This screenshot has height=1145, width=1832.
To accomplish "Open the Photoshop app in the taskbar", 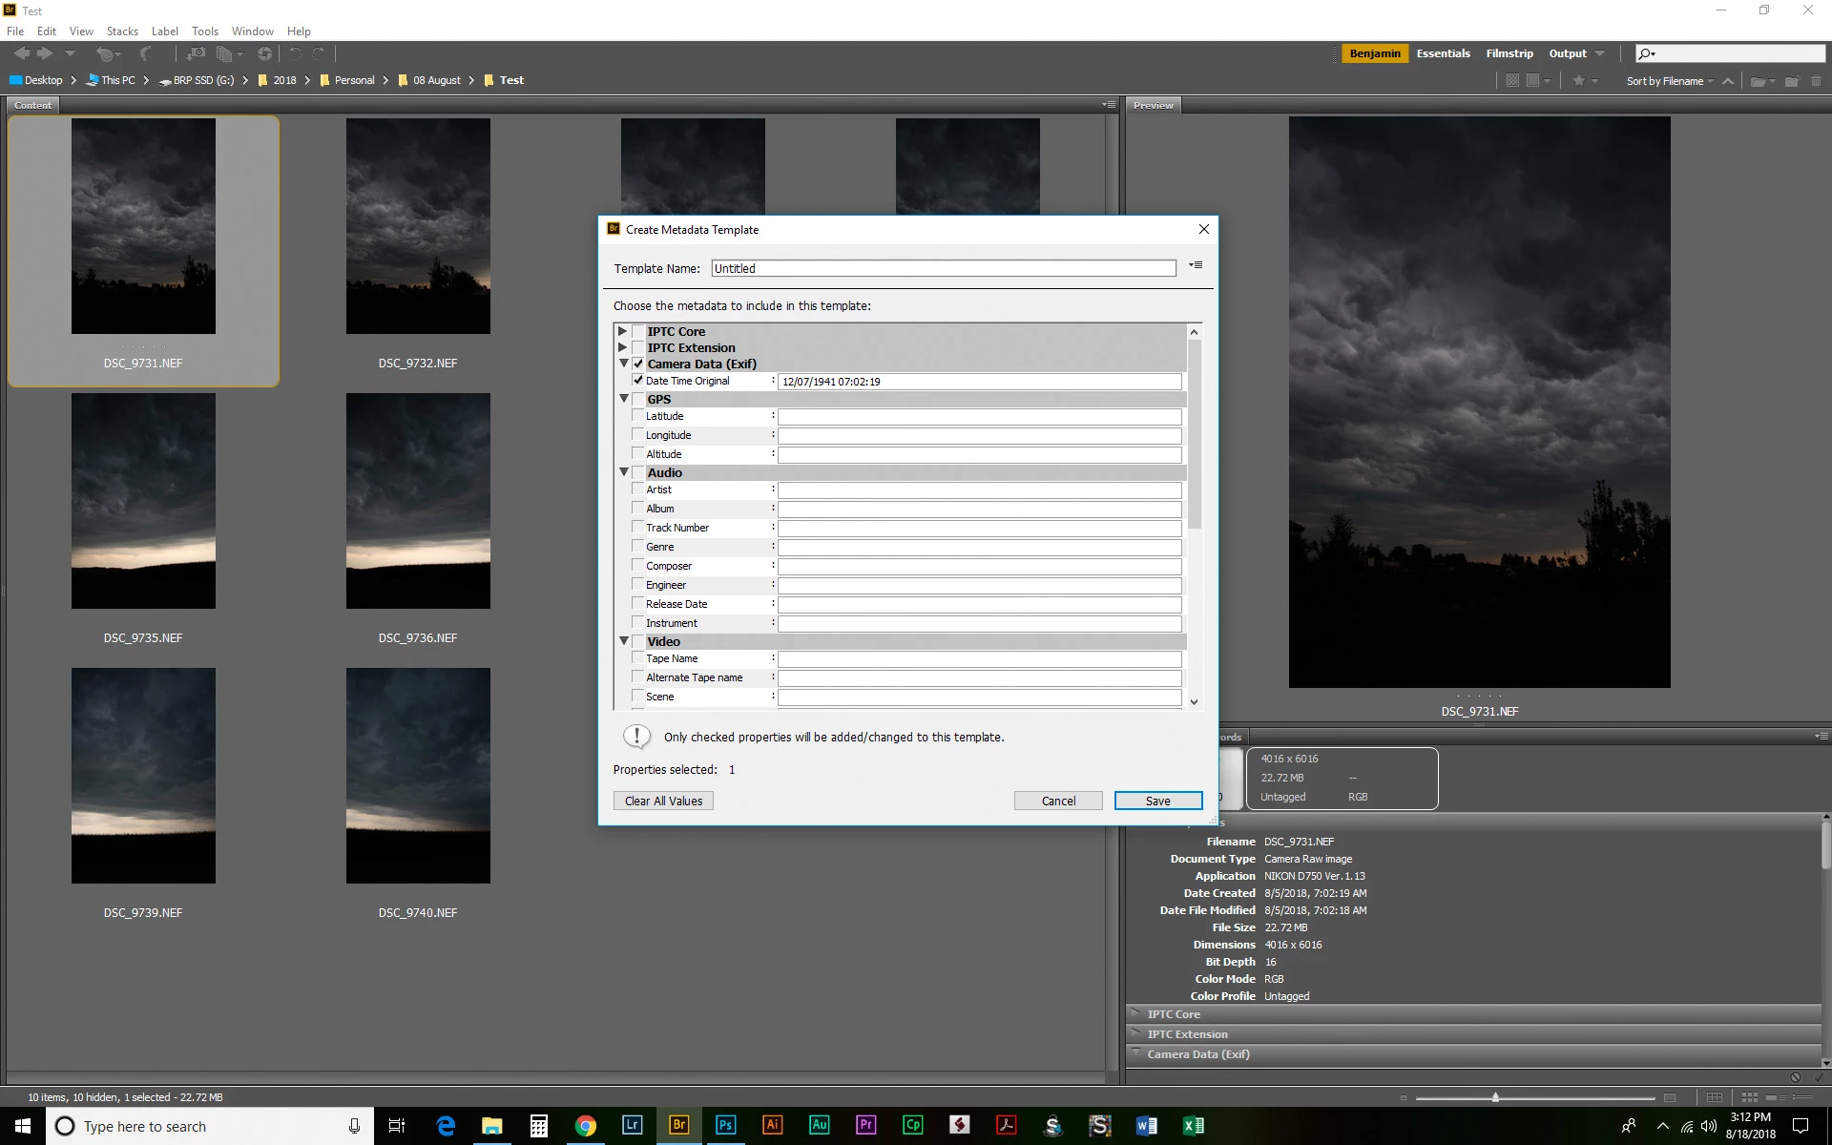I will click(725, 1126).
